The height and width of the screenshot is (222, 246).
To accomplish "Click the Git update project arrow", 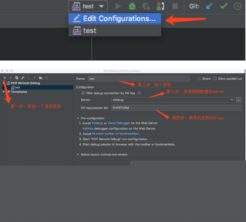I will tap(209, 6).
